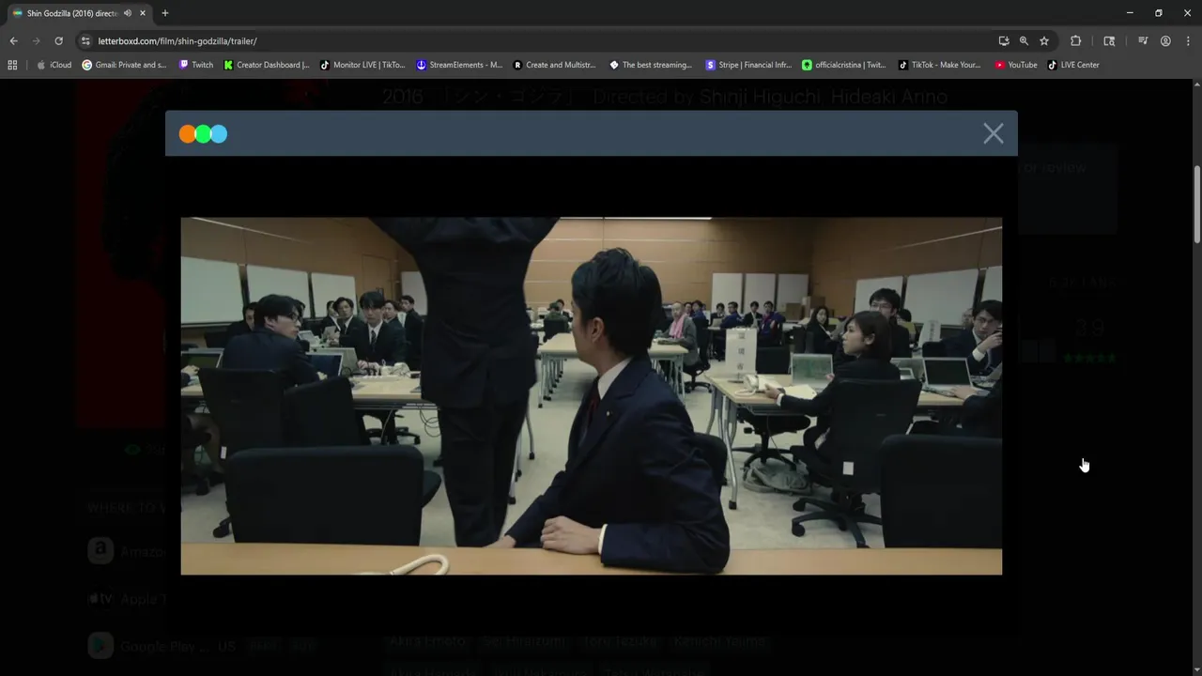This screenshot has height=676, width=1202.
Task: Open the media controls icon
Action: 1143,41
